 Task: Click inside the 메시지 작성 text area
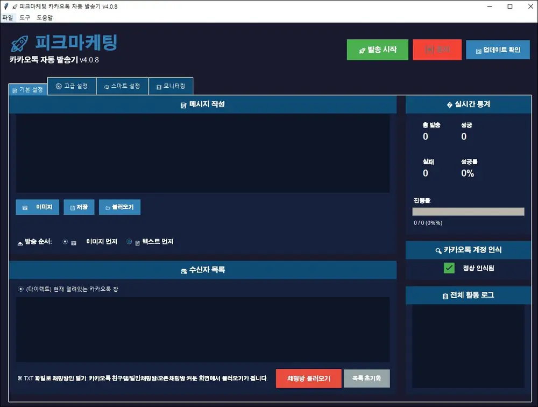pyautogui.click(x=202, y=153)
